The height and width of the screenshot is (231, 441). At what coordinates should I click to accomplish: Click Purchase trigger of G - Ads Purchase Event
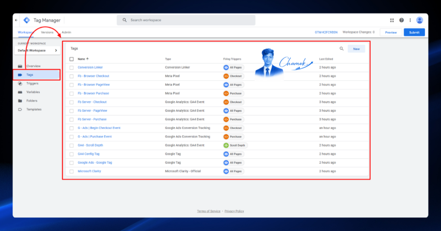pos(233,136)
